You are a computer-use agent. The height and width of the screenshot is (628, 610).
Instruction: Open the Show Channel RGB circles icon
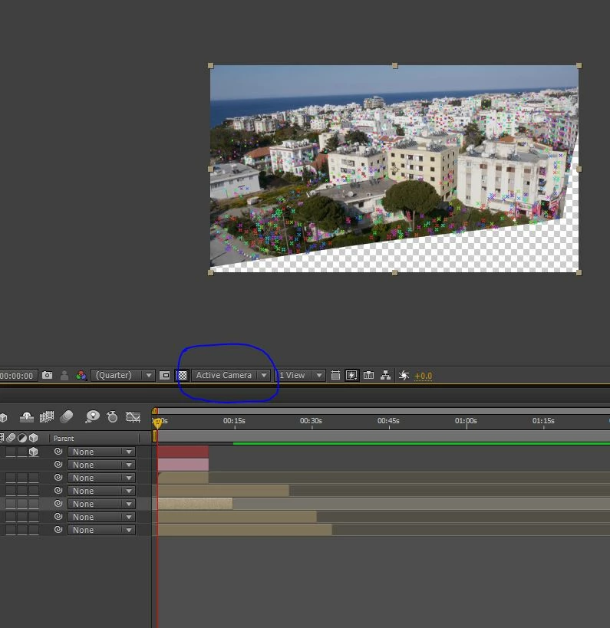tap(81, 375)
